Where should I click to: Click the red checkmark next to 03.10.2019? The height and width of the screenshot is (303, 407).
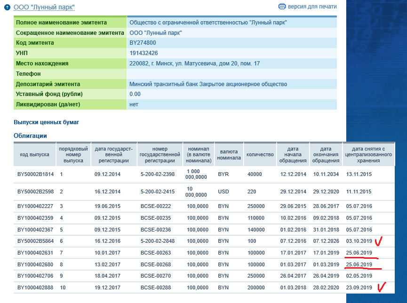point(379,241)
